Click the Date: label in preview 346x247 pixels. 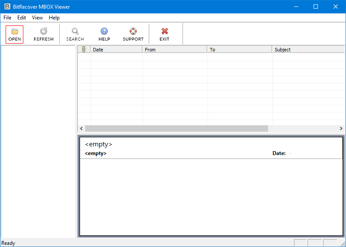(279, 153)
